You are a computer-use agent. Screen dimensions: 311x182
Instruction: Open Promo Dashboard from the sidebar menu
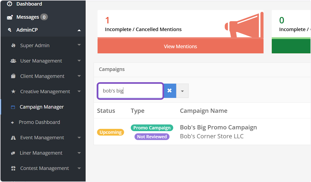tap(40, 122)
